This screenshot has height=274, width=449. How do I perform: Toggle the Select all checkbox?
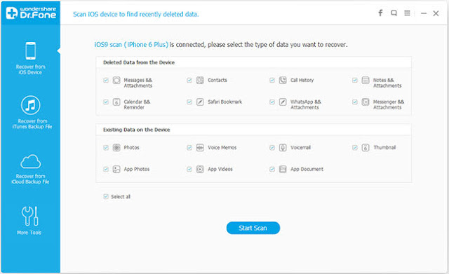tap(106, 196)
